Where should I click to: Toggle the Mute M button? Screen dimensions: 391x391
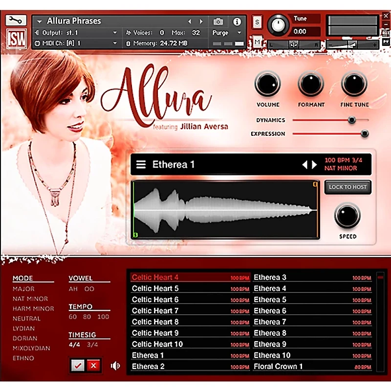(257, 42)
